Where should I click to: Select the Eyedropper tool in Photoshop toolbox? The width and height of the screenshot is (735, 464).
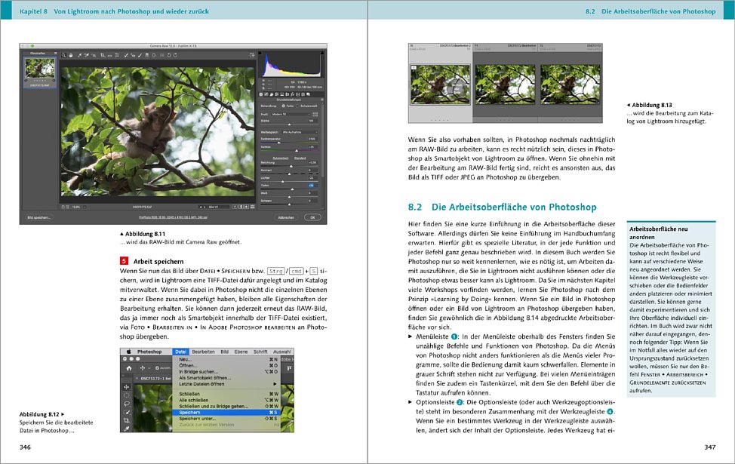click(127, 429)
